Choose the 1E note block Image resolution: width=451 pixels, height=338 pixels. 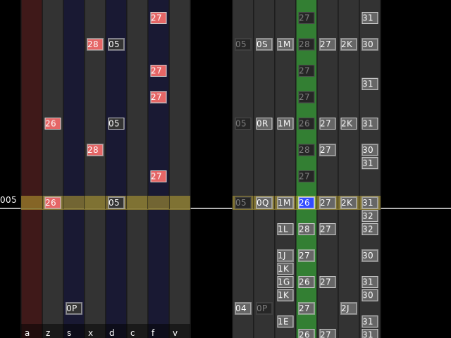click(285, 321)
